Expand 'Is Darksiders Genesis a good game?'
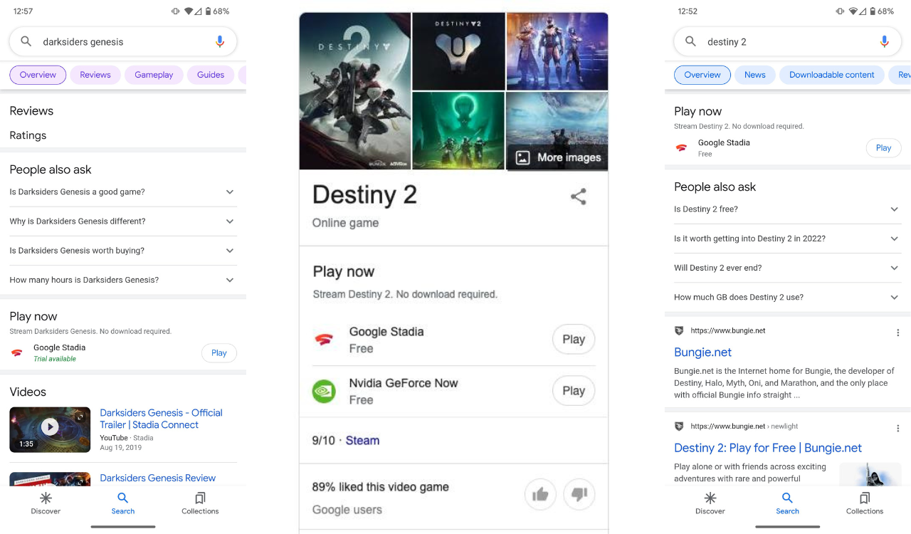Image resolution: width=911 pixels, height=534 pixels. (123, 192)
